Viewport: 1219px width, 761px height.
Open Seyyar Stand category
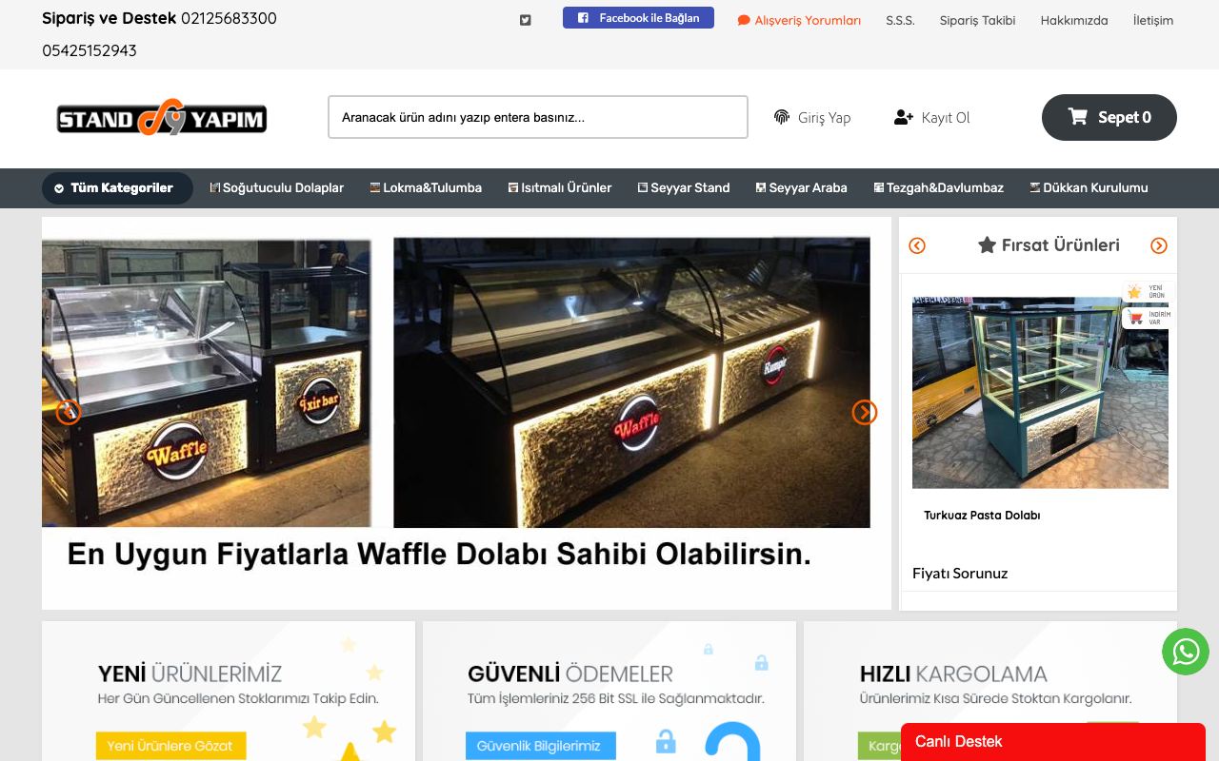[684, 188]
